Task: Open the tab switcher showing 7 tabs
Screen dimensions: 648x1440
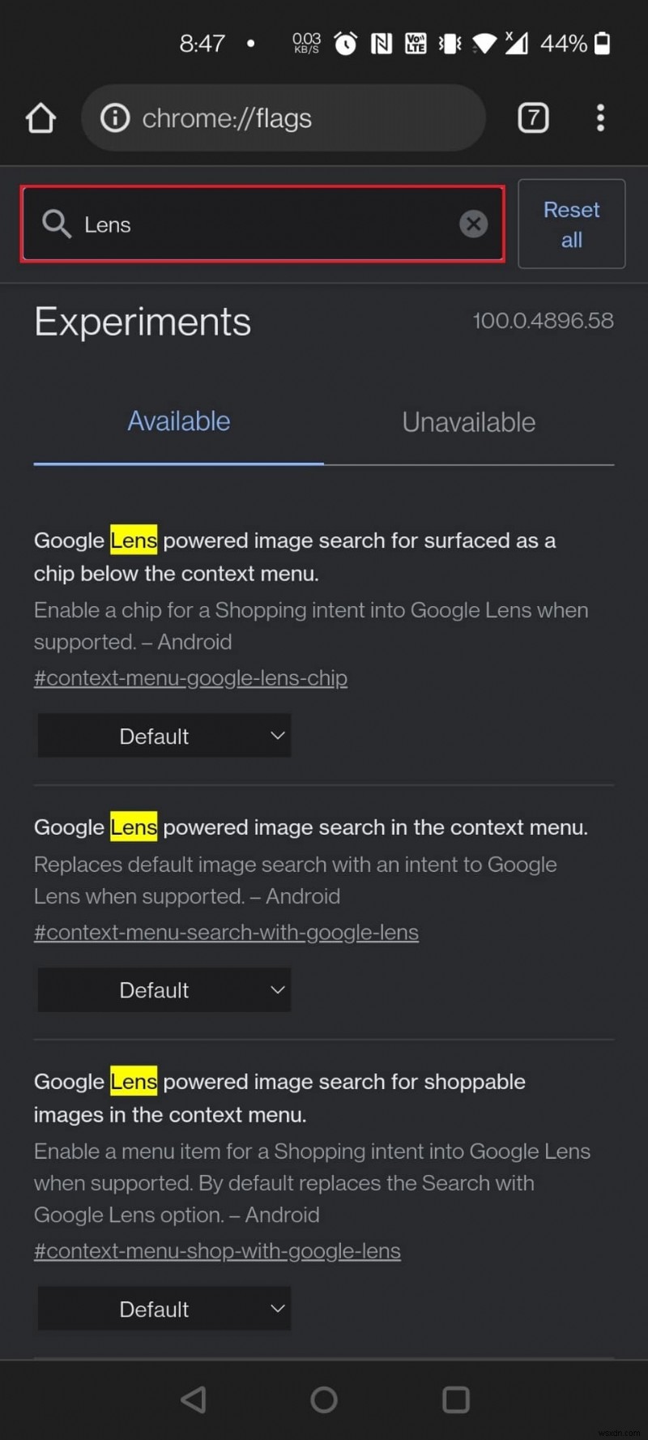Action: point(533,118)
